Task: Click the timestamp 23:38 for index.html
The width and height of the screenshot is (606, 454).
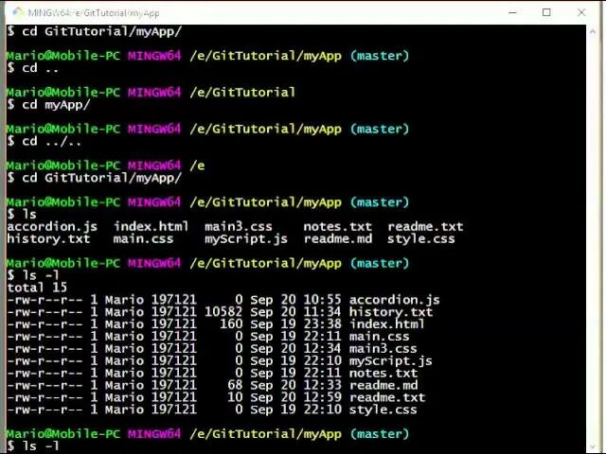Action: click(322, 323)
